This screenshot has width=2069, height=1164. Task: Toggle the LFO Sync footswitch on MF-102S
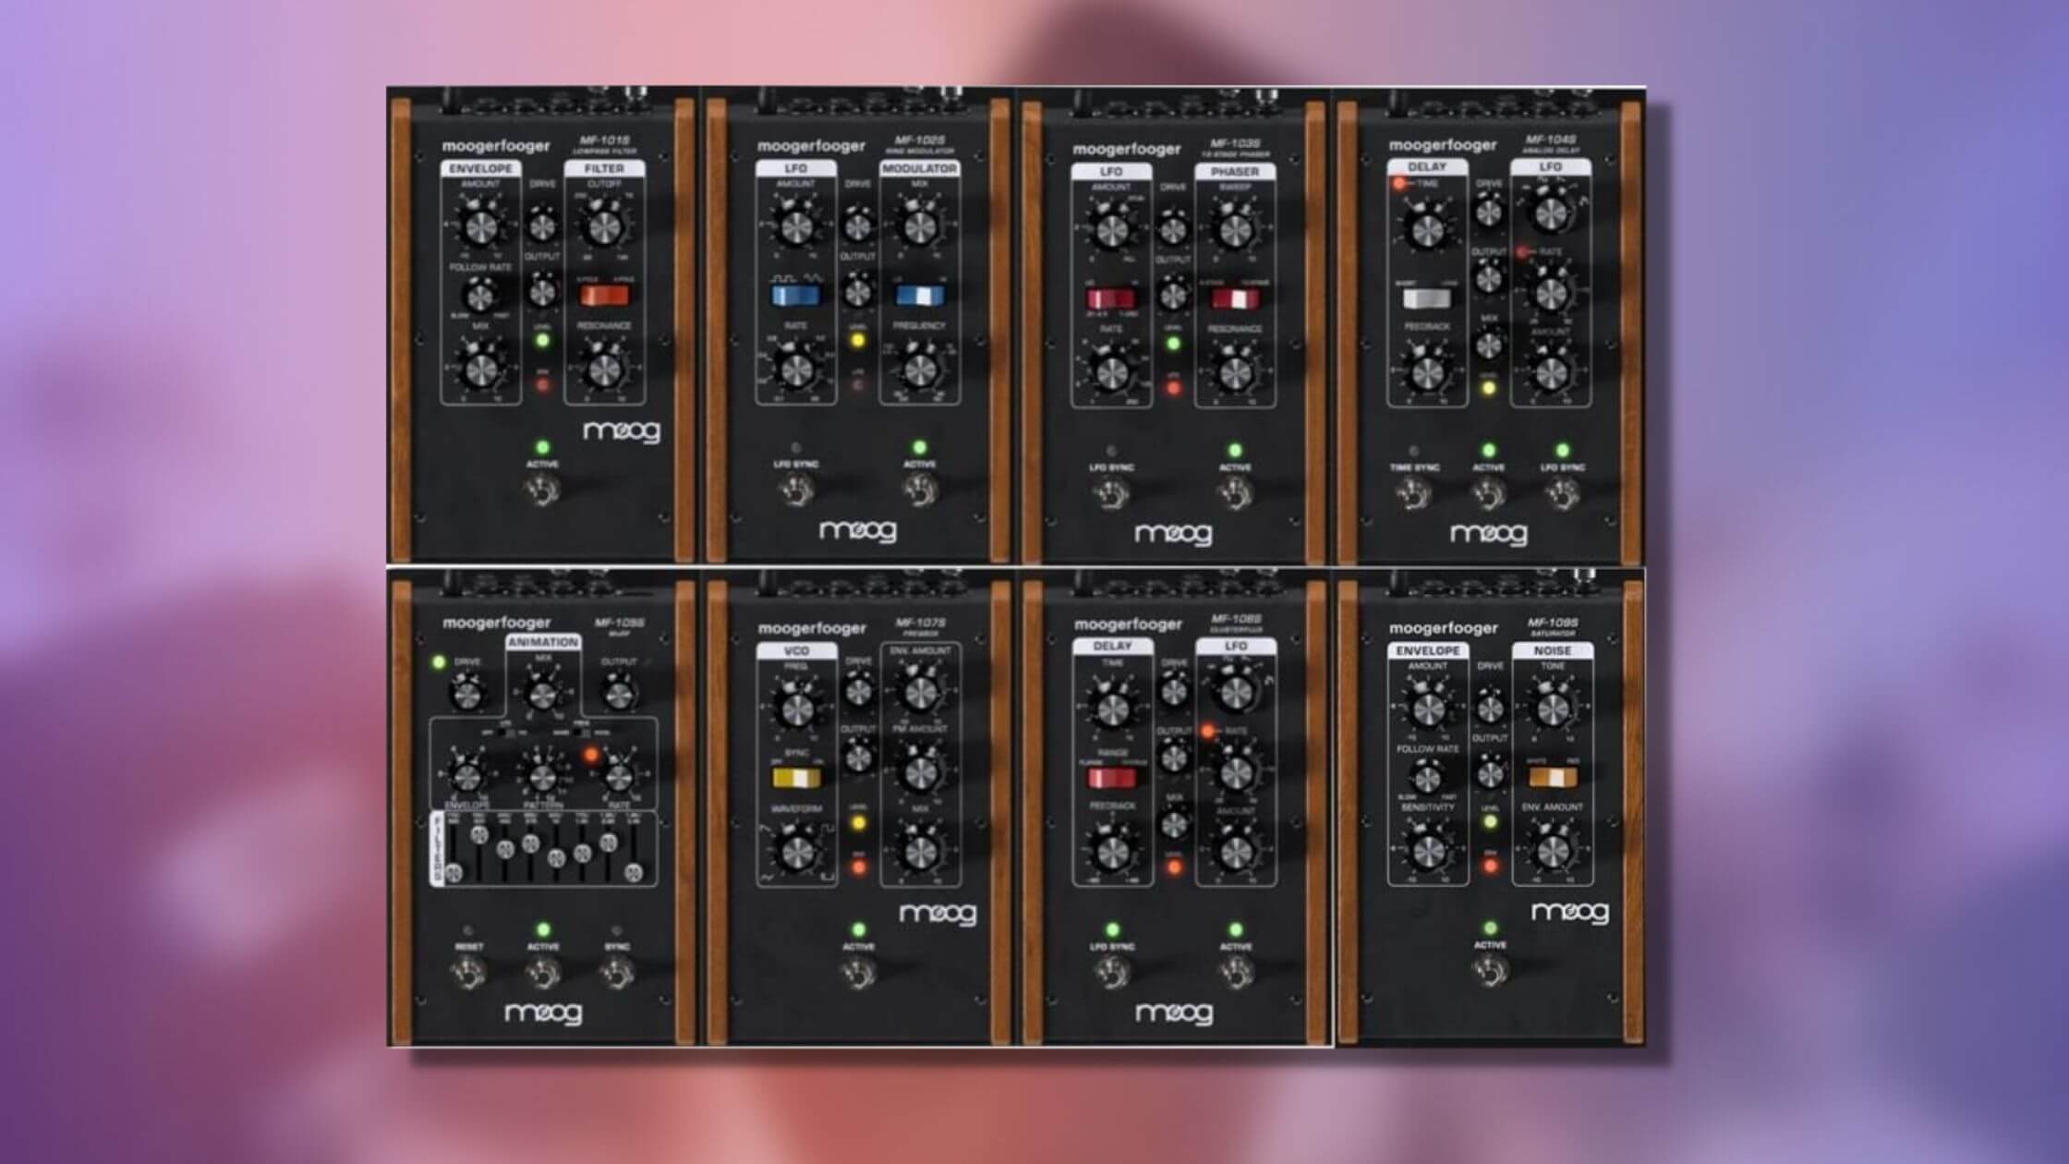click(795, 491)
